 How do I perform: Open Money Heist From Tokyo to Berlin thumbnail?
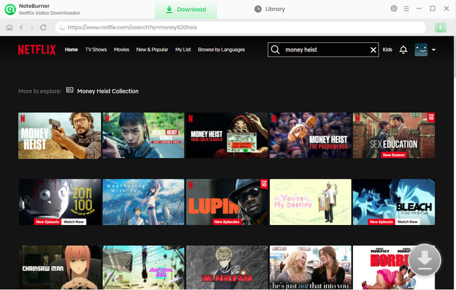tap(227, 135)
